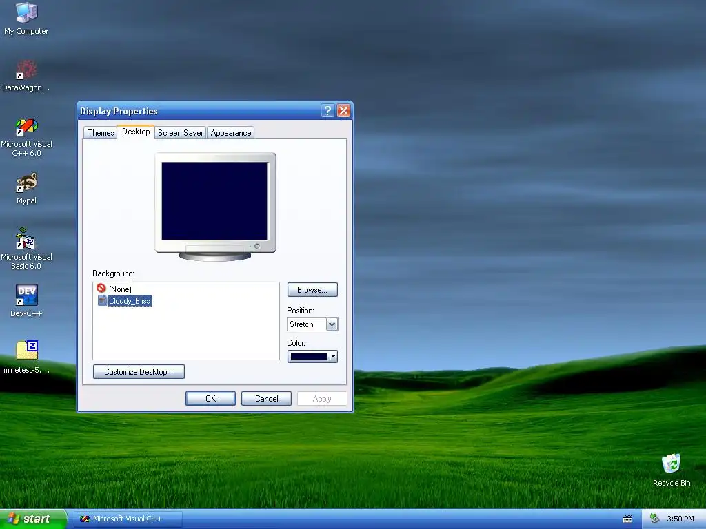Screen dimensions: 706x529
Task: Click Customize Desktop... button
Action: (x=139, y=371)
